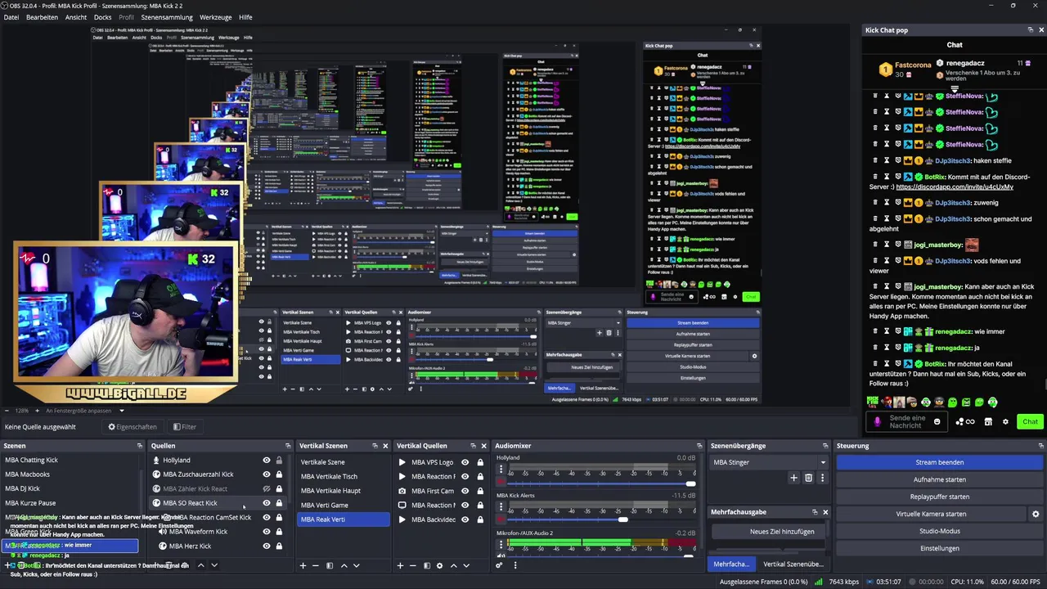
Task: Open transition properties three-dot menu
Action: point(822,478)
